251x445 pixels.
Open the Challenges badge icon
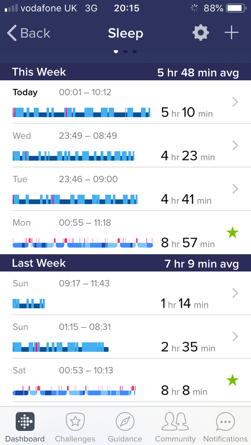tap(75, 421)
